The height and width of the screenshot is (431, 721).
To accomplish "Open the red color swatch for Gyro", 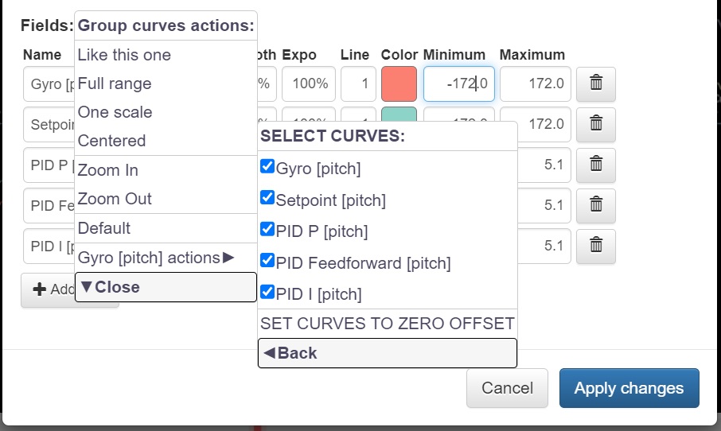I will (399, 83).
